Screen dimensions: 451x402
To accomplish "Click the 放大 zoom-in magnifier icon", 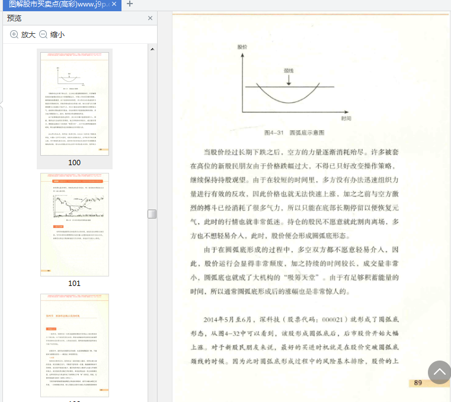I will click(x=14, y=34).
